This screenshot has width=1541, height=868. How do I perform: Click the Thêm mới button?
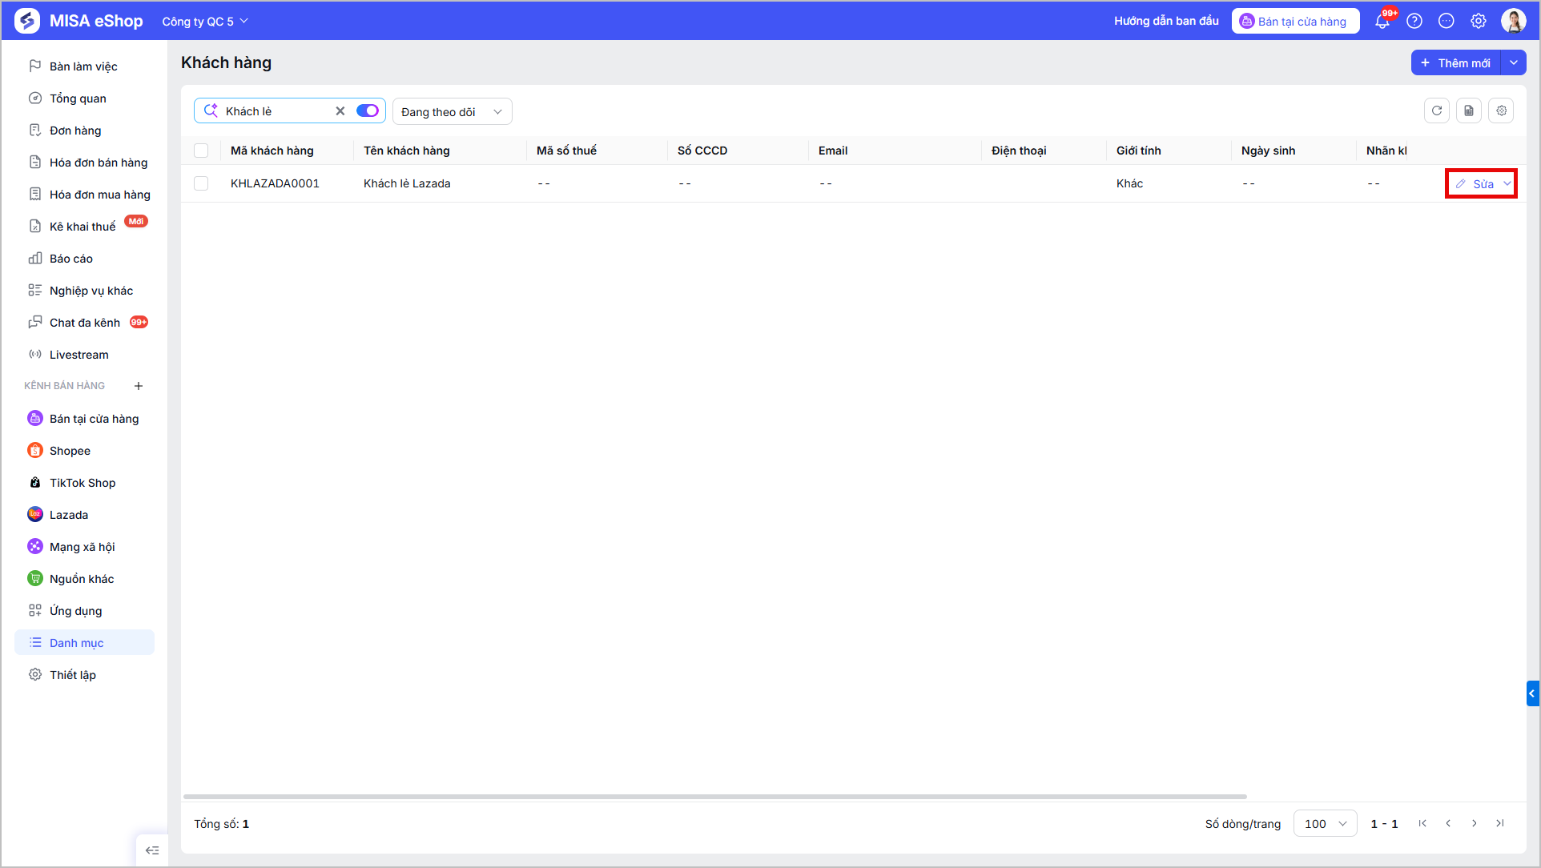pos(1456,62)
